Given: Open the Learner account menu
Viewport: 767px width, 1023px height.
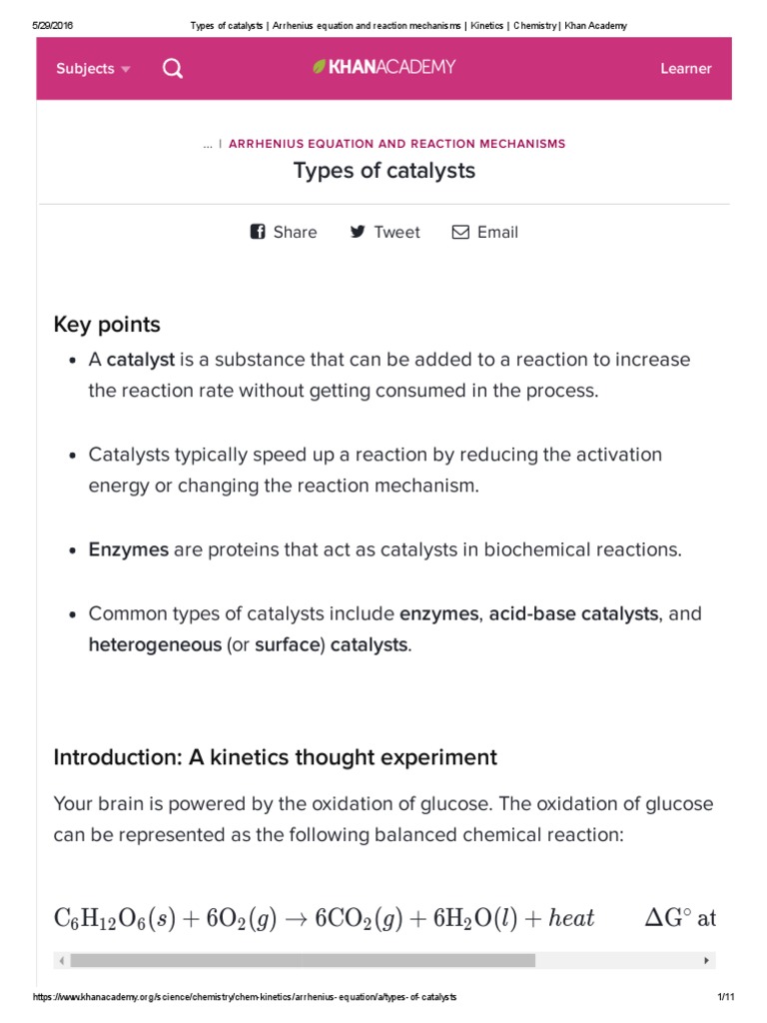Looking at the screenshot, I should point(686,69).
